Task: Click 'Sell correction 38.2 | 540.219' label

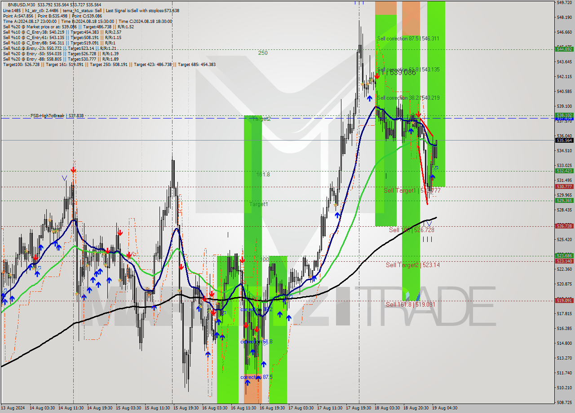Action: 408,98
